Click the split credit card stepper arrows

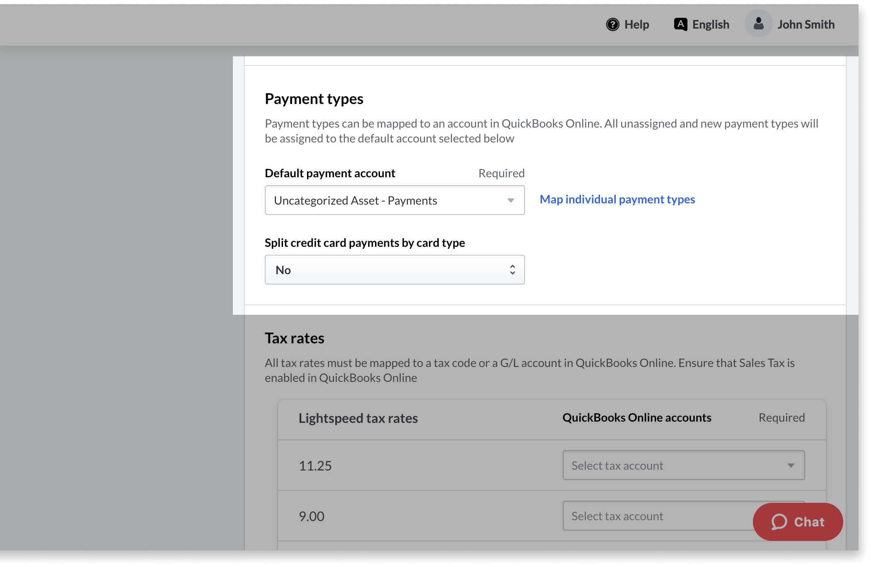pyautogui.click(x=513, y=270)
